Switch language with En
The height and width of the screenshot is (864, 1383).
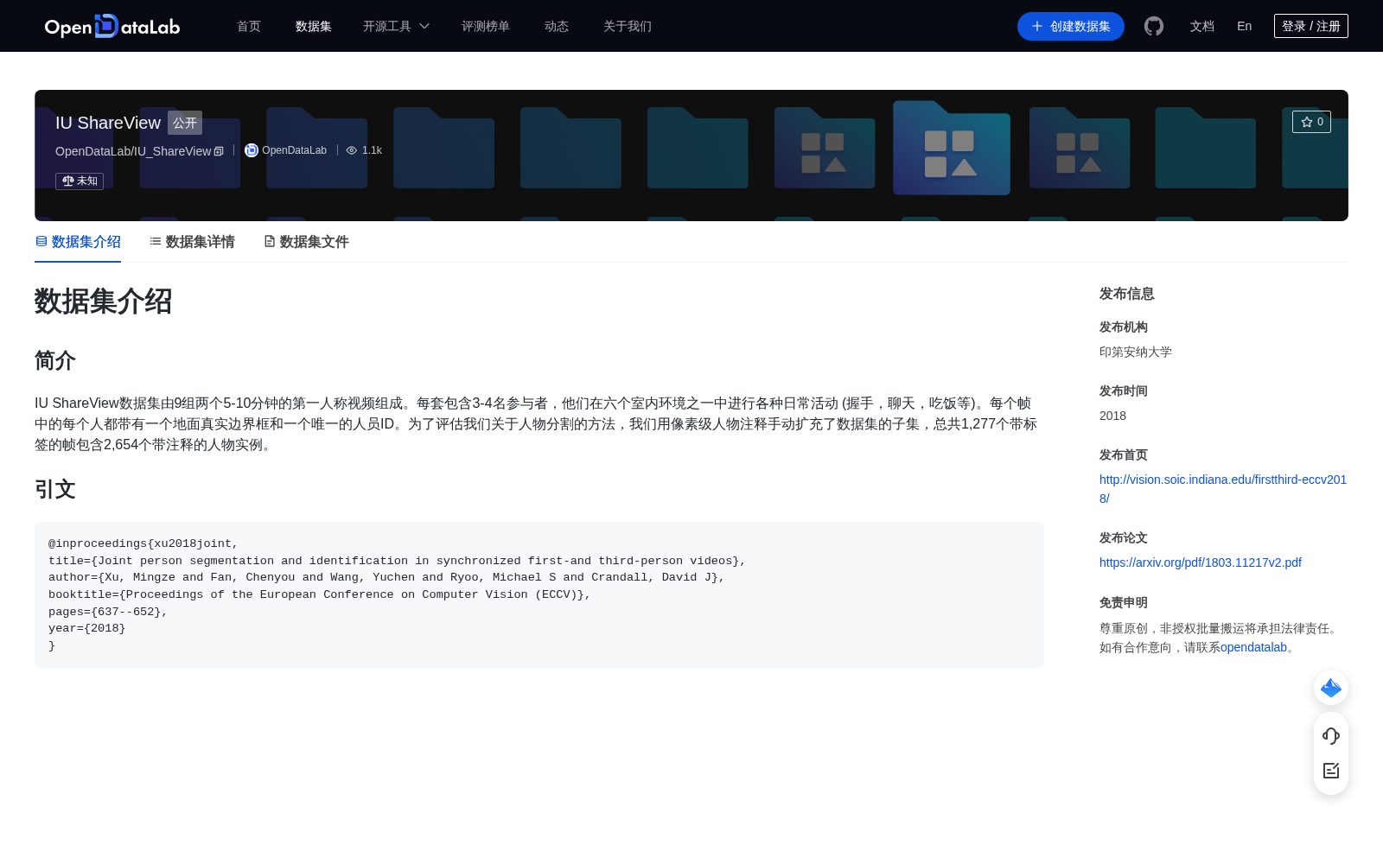(1245, 26)
